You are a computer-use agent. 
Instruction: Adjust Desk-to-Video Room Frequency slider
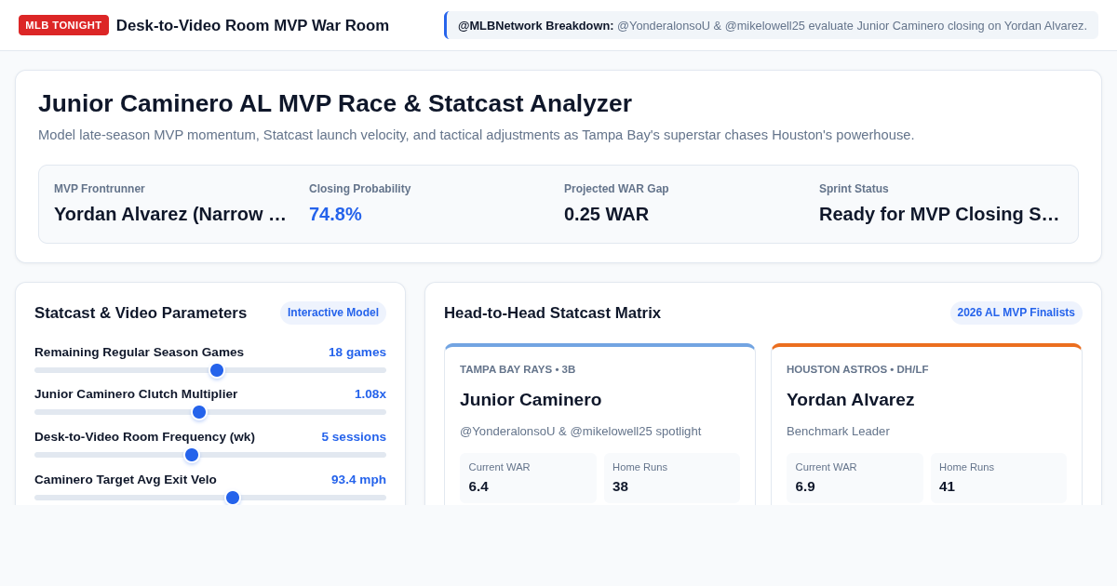(x=210, y=455)
